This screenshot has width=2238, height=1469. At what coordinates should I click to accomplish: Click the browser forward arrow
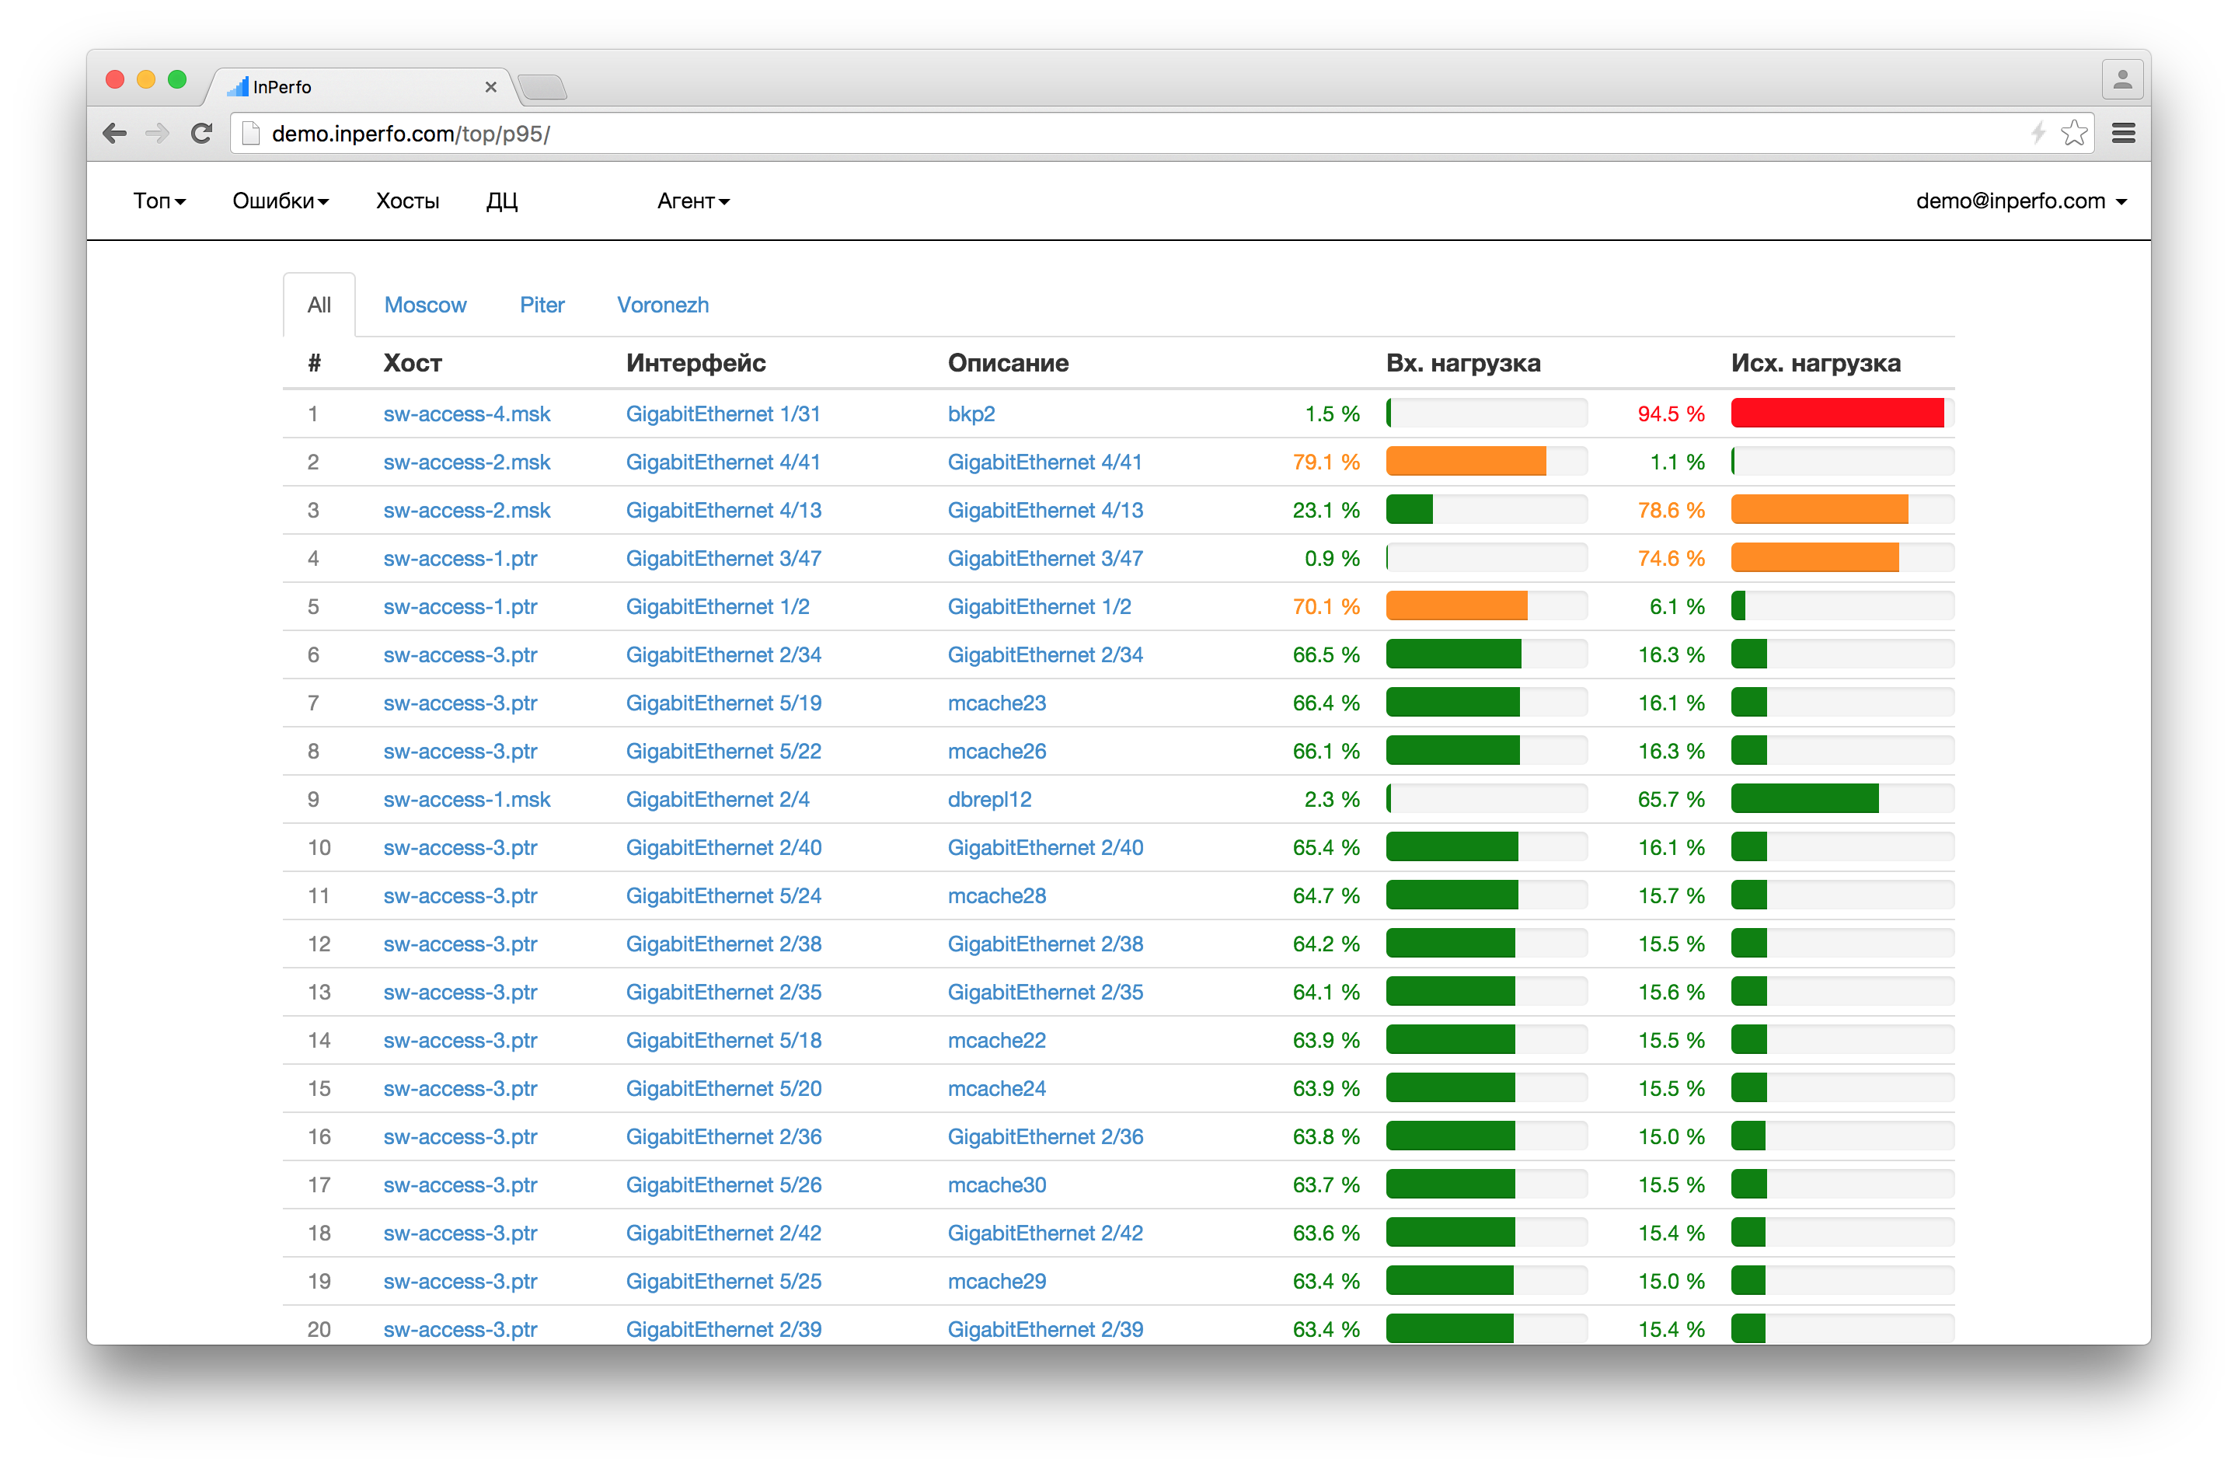157,134
